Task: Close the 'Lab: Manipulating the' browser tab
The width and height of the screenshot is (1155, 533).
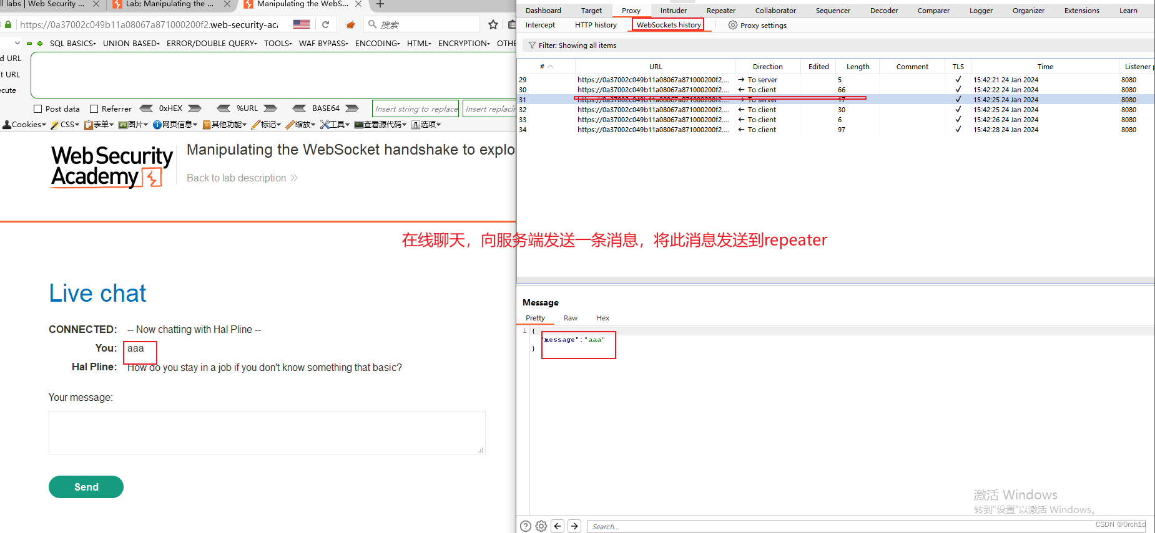Action: click(227, 4)
